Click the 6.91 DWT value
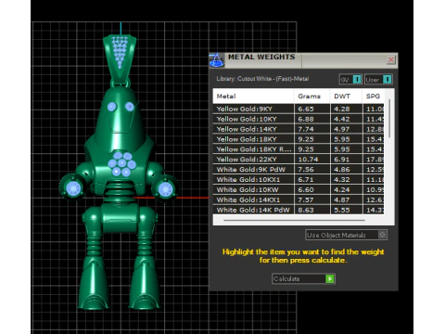Screen dimensions: 445x334 [x=342, y=160]
